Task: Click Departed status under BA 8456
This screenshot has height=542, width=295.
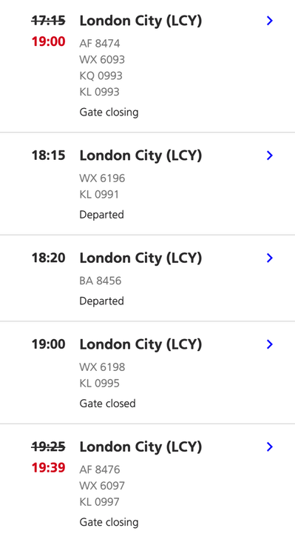Action: [x=102, y=301]
